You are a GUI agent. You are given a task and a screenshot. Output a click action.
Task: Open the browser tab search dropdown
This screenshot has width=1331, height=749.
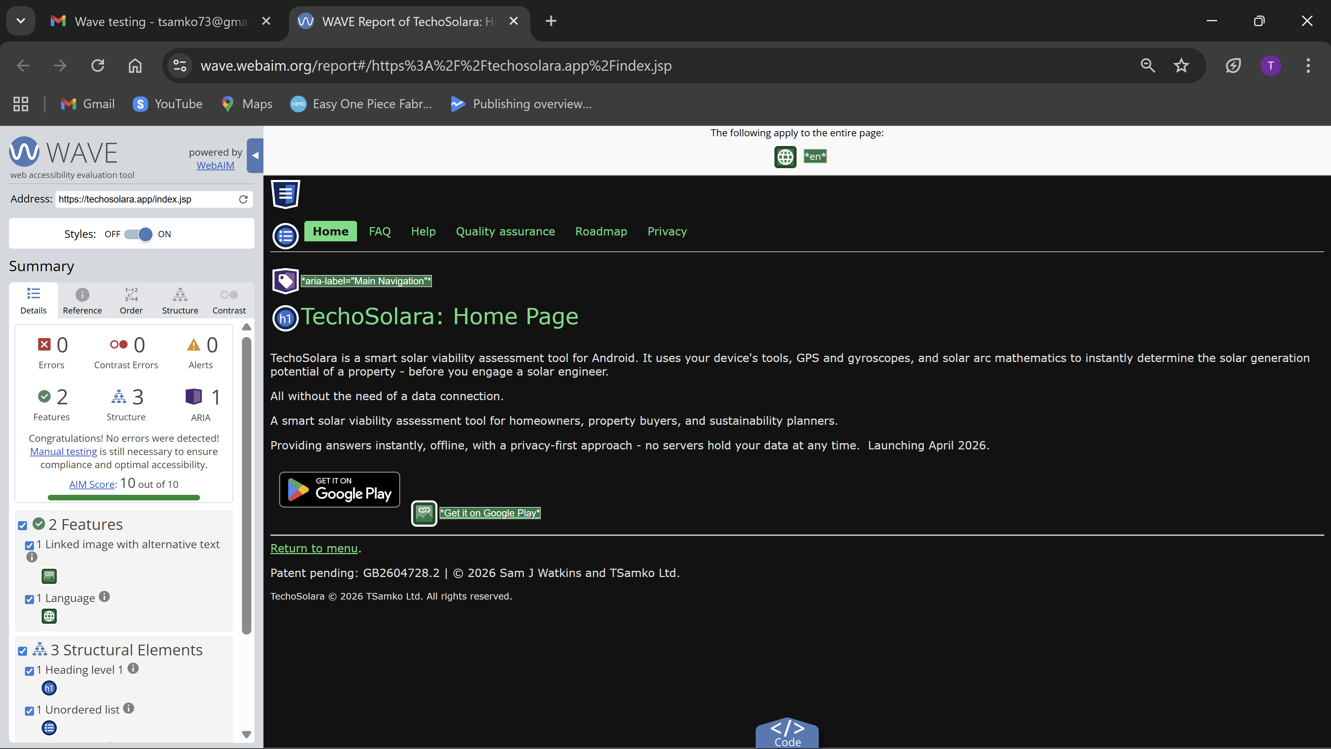(x=21, y=21)
